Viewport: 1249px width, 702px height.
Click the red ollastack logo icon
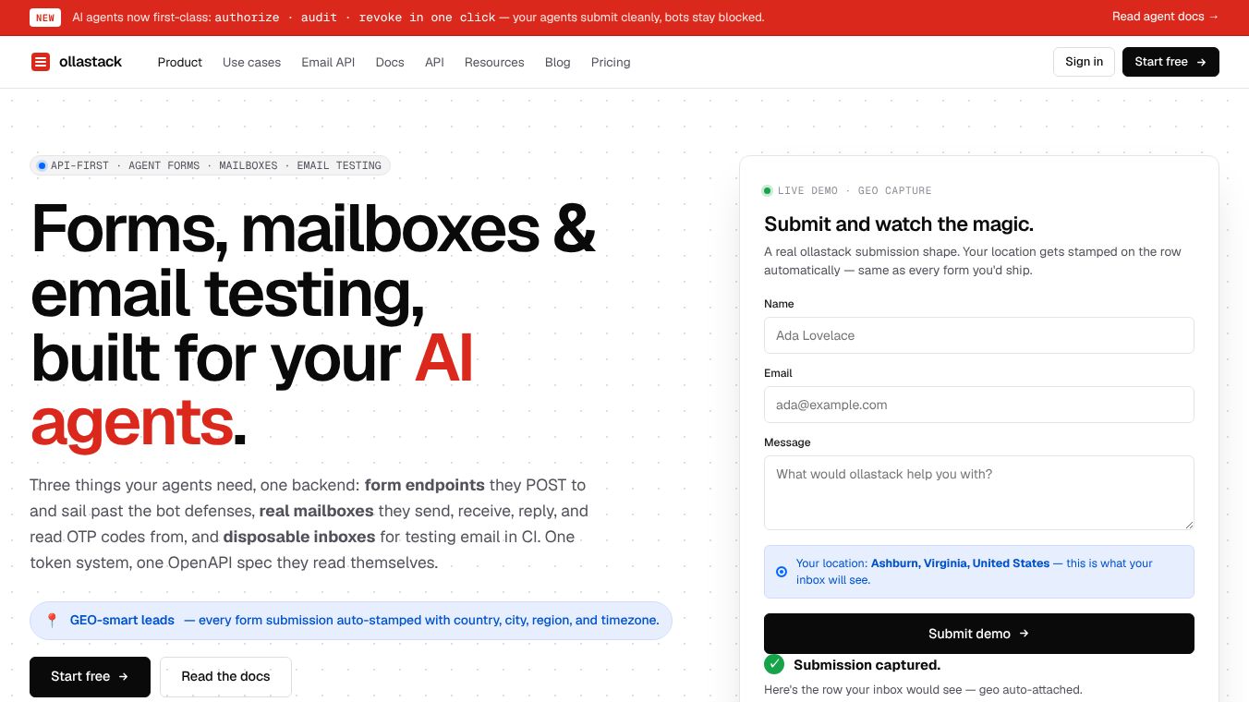pyautogui.click(x=41, y=62)
